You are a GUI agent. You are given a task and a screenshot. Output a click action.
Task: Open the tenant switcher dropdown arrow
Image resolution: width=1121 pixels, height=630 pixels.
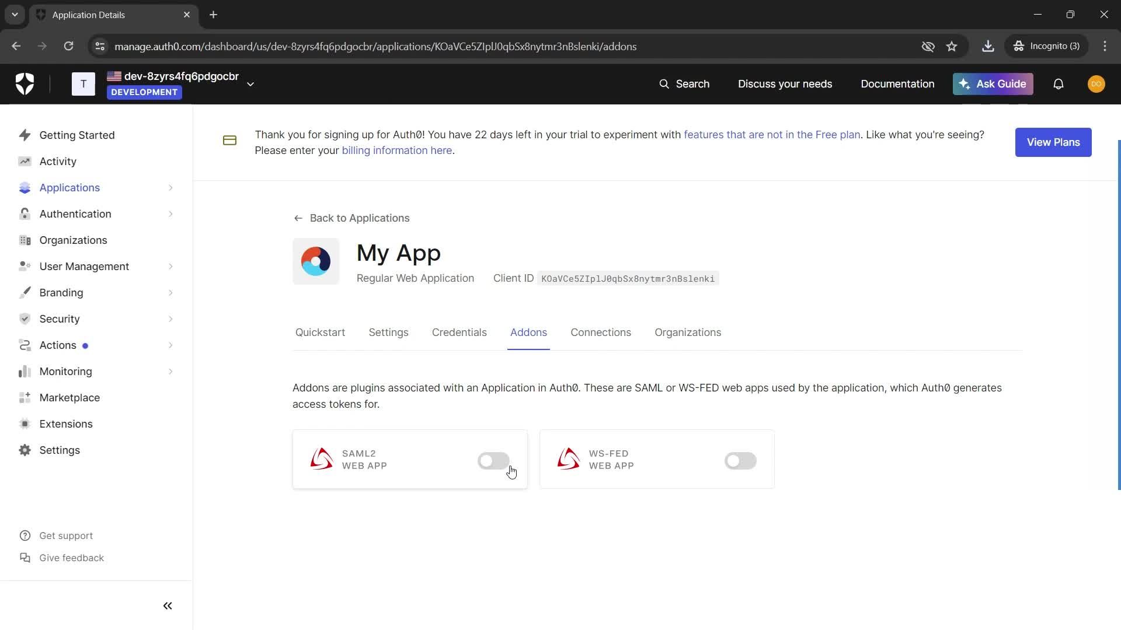pyautogui.click(x=250, y=84)
